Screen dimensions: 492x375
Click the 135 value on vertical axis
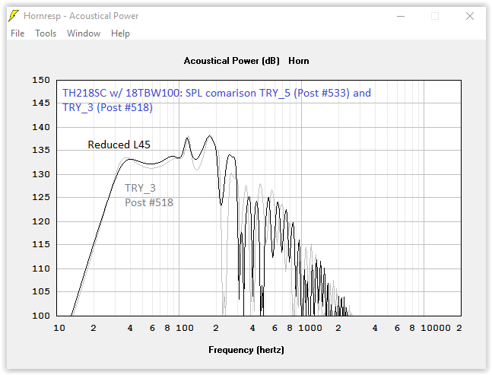click(x=41, y=150)
